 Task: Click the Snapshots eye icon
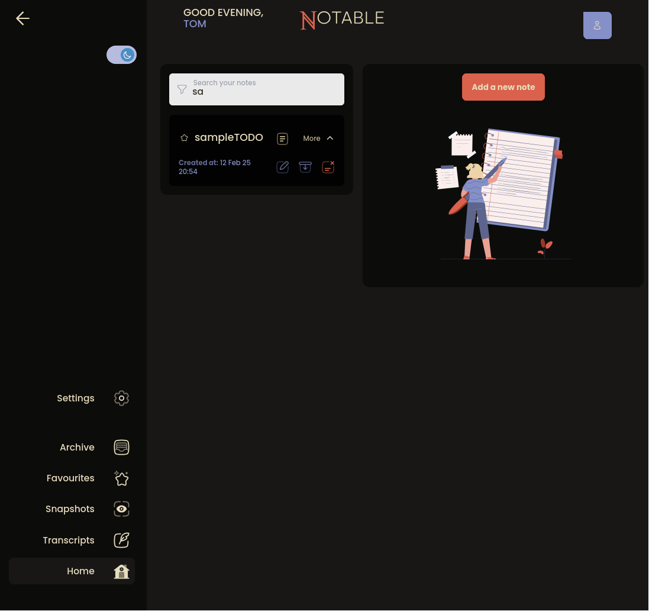pos(121,509)
